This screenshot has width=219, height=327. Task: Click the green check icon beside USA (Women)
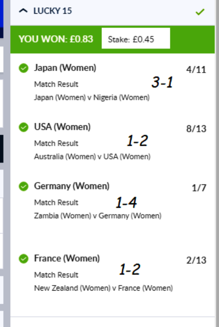pos(24,127)
